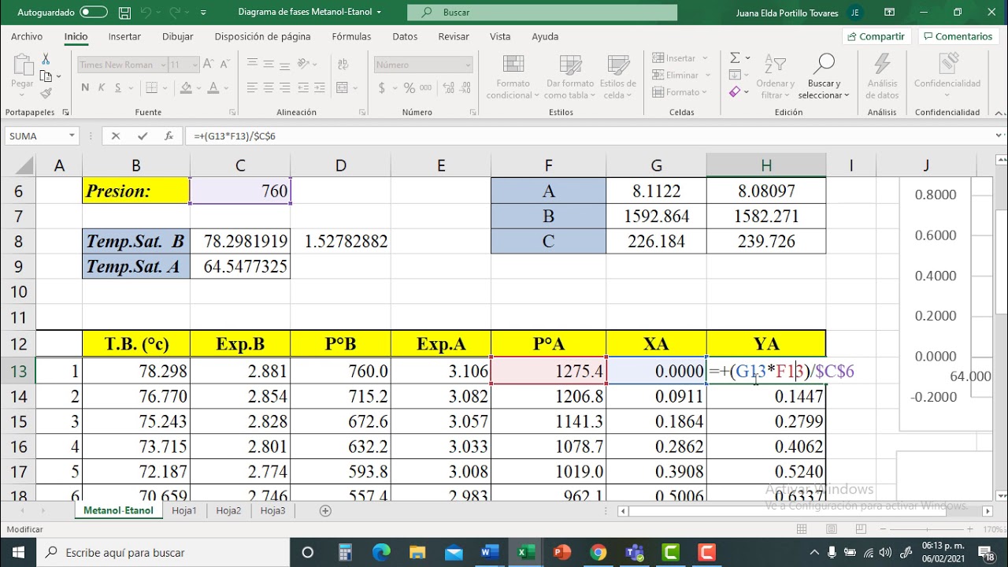Add a new sheet with plus button
1008x567 pixels.
pos(325,510)
